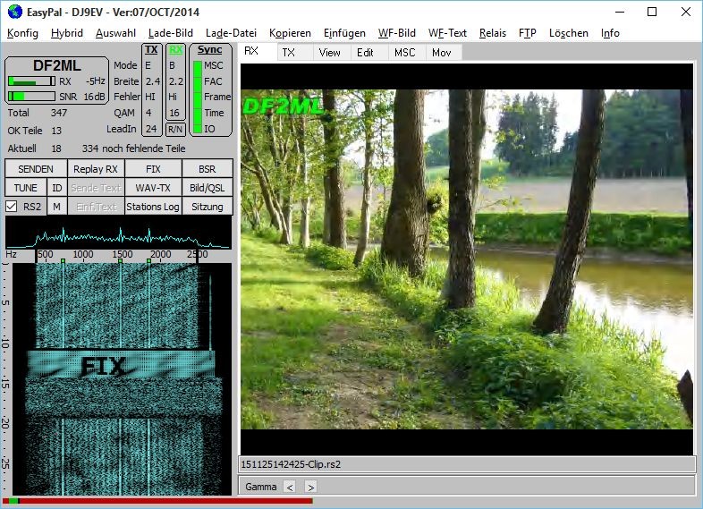
Task: Click the WAV-TX button
Action: pyautogui.click(x=153, y=188)
